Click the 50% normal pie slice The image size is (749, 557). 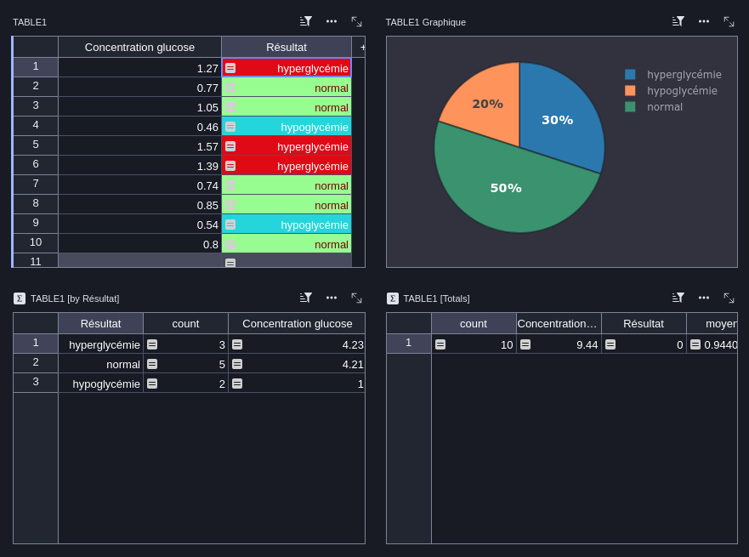(x=507, y=191)
